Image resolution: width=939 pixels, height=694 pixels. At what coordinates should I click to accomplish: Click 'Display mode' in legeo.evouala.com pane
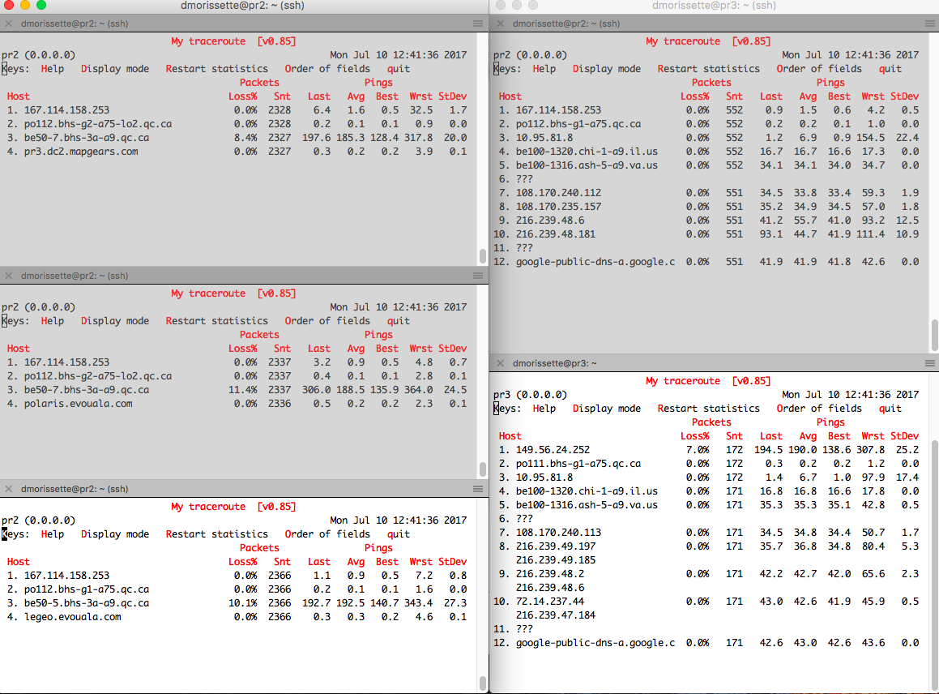115,534
